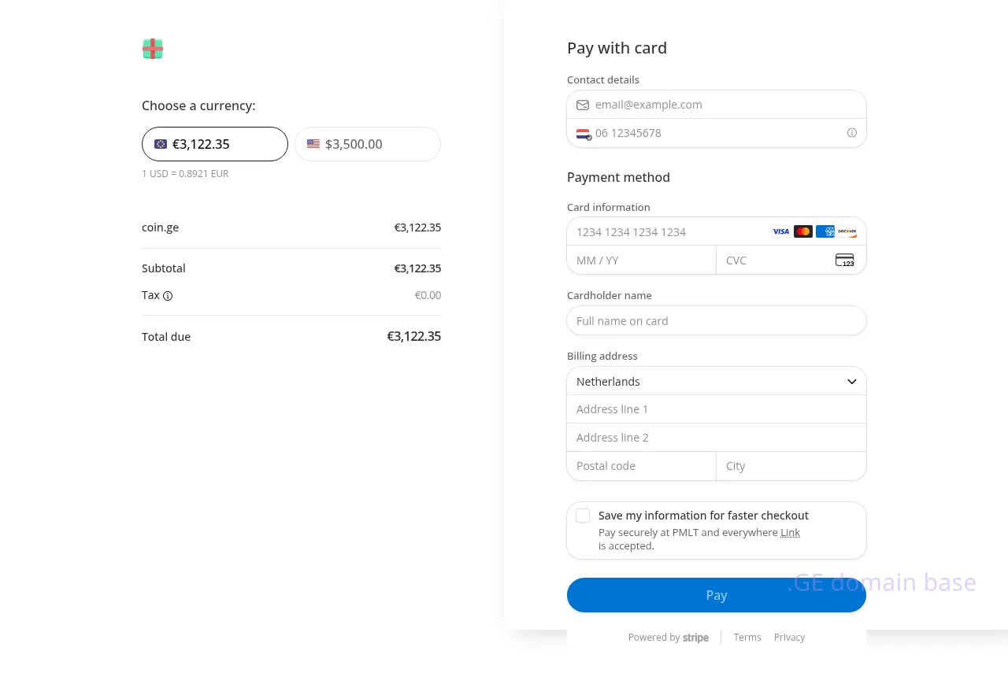Viewport: 1008px width, 684px height.
Task: Click the Postal code field
Action: tap(641, 466)
